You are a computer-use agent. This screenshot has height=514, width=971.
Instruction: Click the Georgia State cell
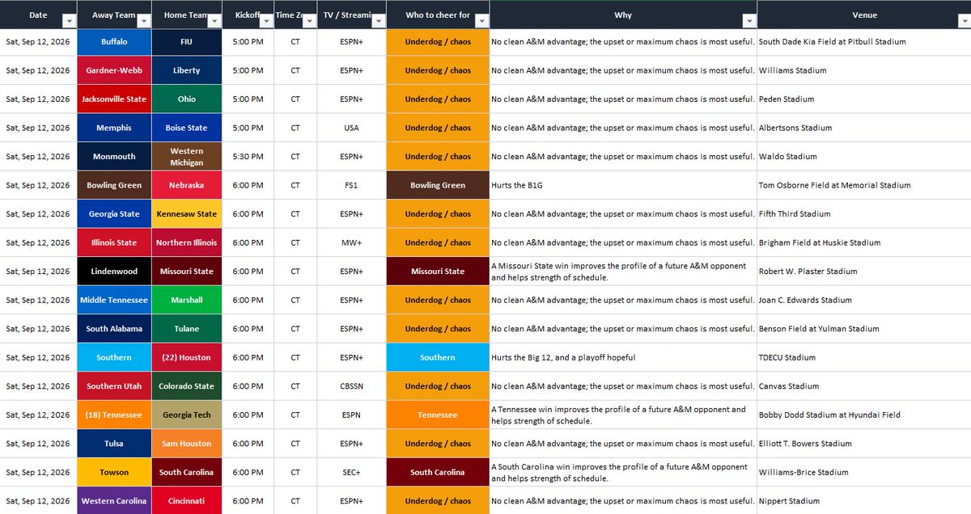click(114, 213)
